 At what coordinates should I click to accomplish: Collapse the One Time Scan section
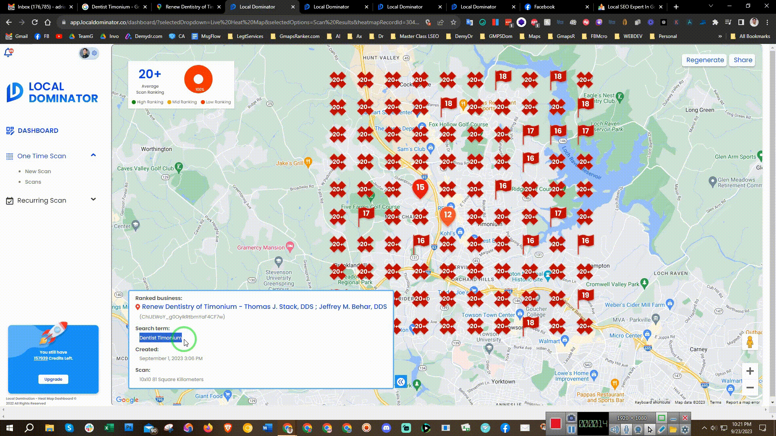point(93,155)
